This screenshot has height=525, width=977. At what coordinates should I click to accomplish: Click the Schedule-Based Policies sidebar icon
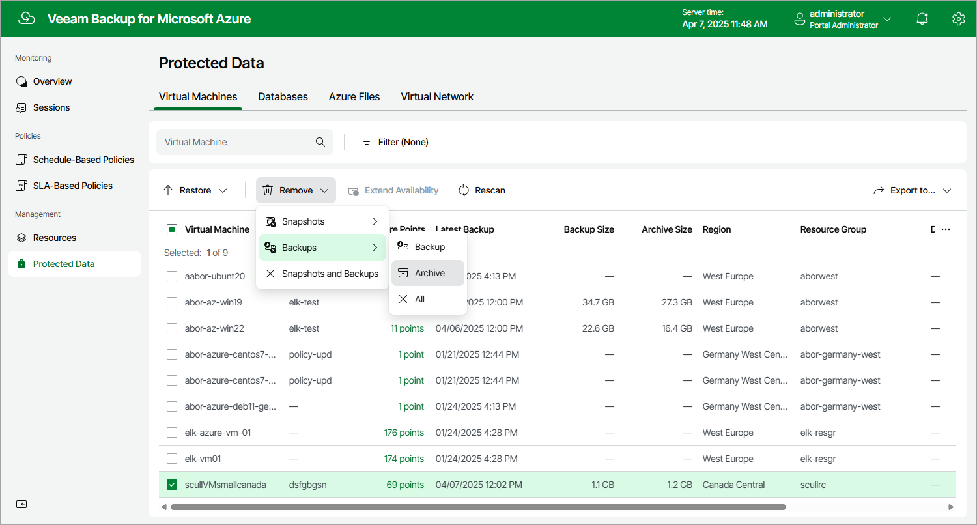21,160
